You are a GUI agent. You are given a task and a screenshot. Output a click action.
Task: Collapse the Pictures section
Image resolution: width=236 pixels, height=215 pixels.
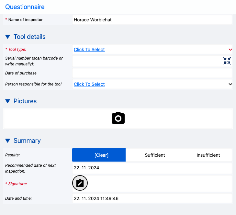(x=7, y=101)
